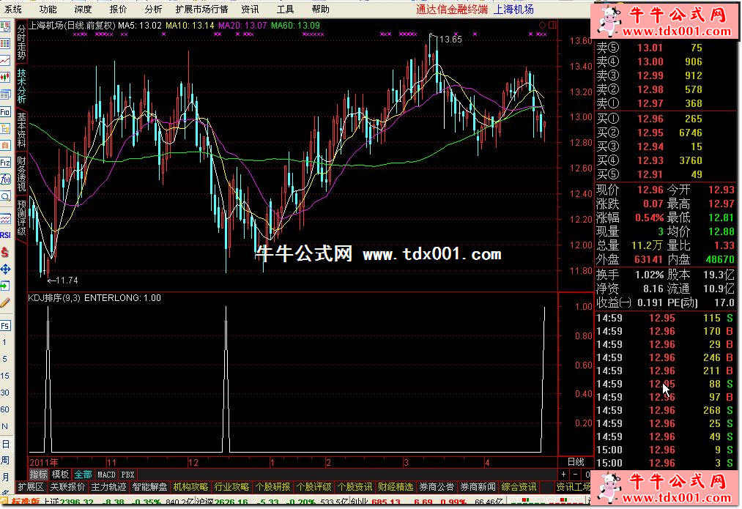Click the wavy lines indicator icon
742x509 pixels.
[x=5, y=218]
